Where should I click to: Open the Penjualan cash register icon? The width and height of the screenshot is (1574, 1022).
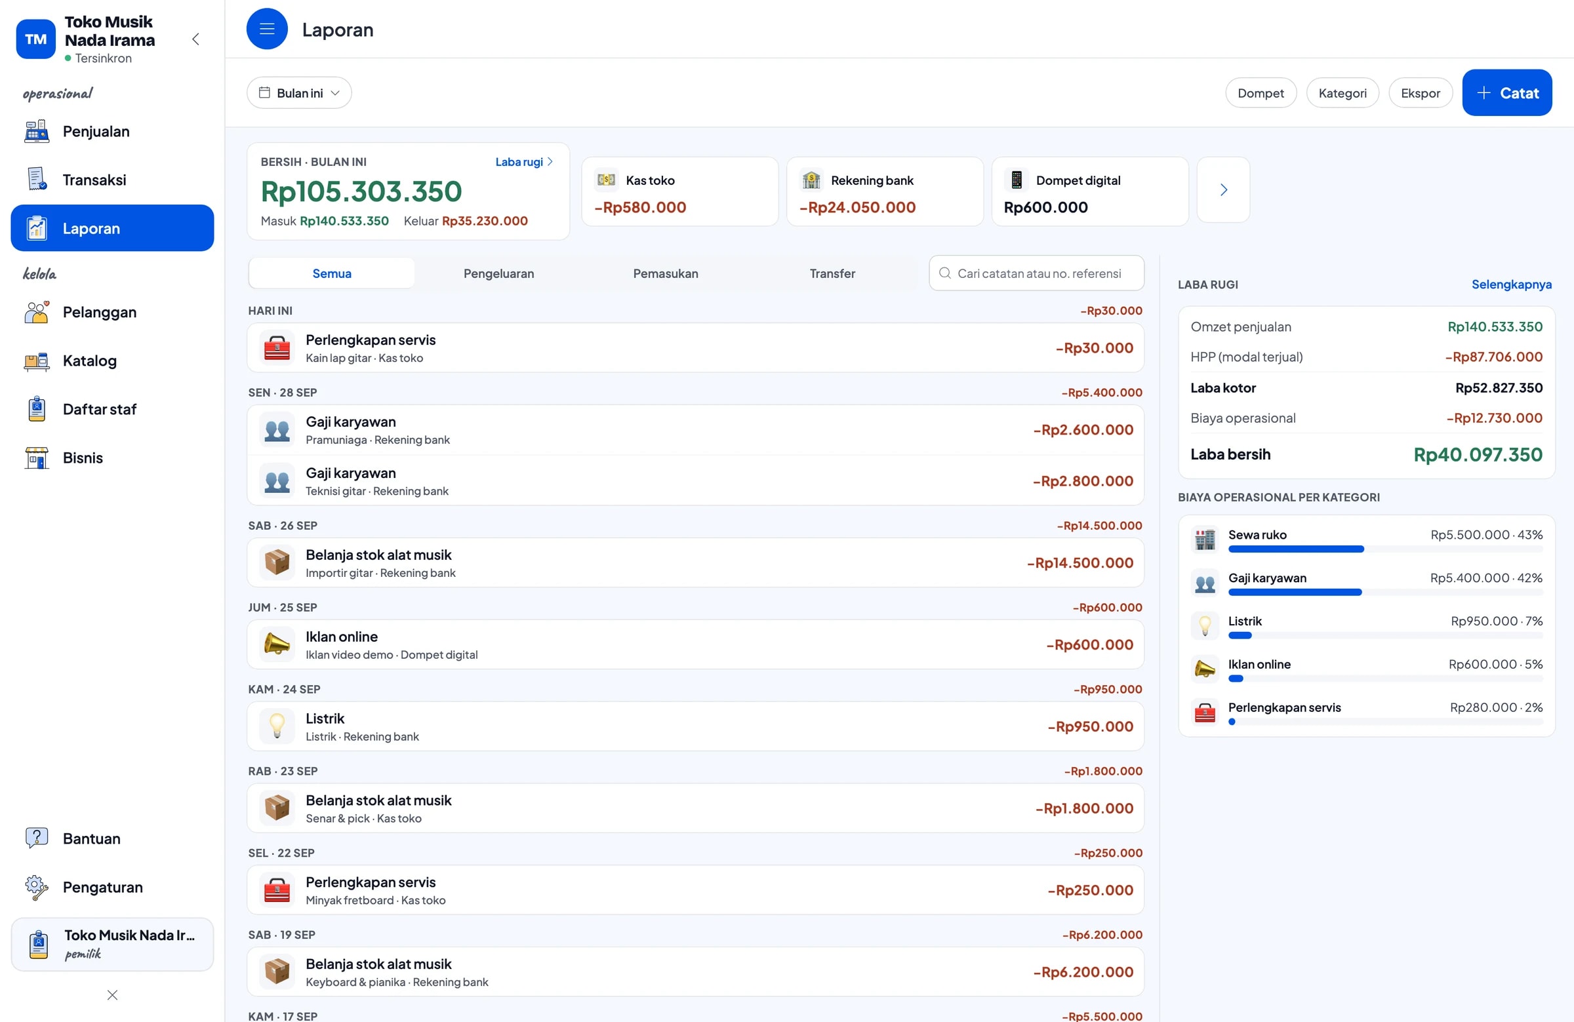[36, 131]
